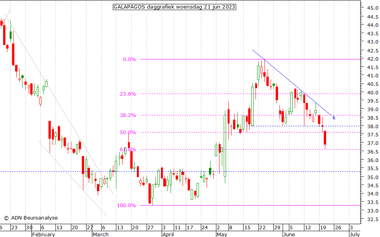
Task: Select the '23.6%' Fibonacci level label
Action: (128, 94)
